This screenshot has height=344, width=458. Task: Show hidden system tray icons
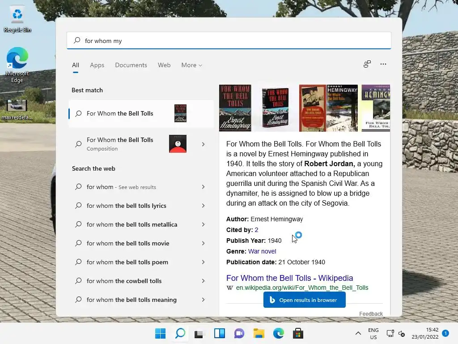(x=358, y=333)
